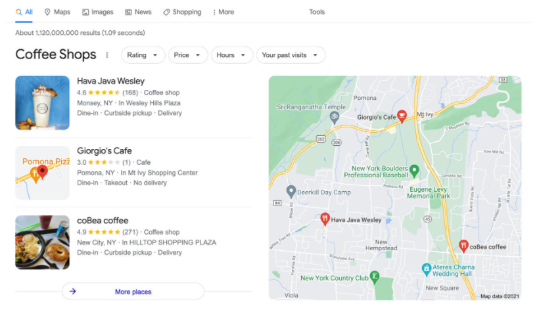
Task: Switch to the Maps tab
Action: [x=57, y=12]
